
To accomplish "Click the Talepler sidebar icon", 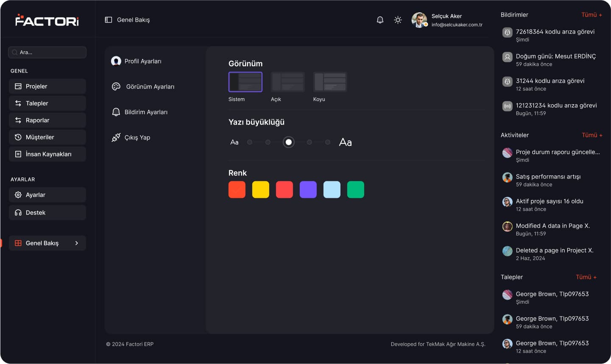I will [x=18, y=103].
